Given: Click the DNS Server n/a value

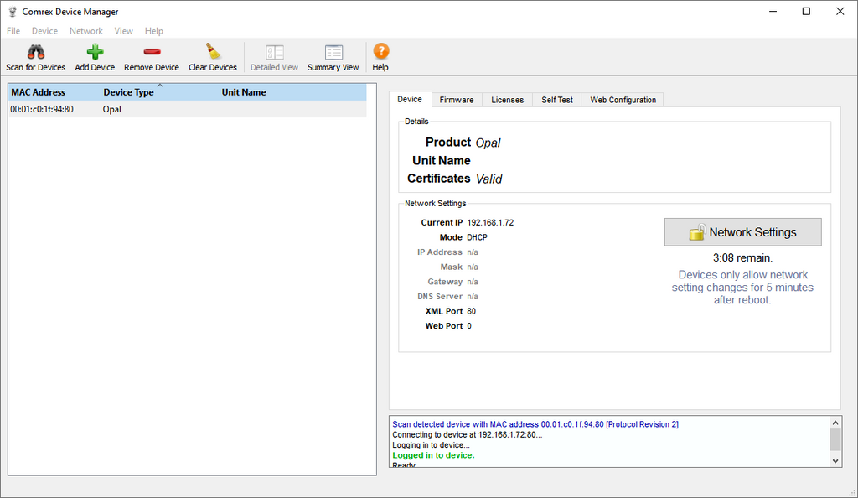Looking at the screenshot, I should click(x=473, y=296).
